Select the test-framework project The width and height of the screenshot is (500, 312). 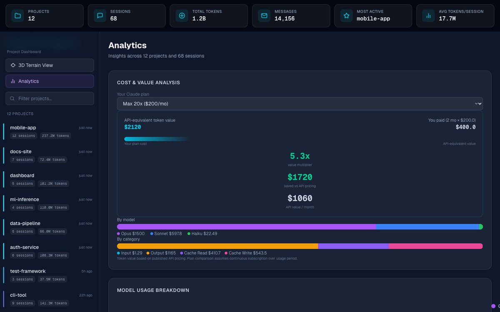pyautogui.click(x=50, y=275)
